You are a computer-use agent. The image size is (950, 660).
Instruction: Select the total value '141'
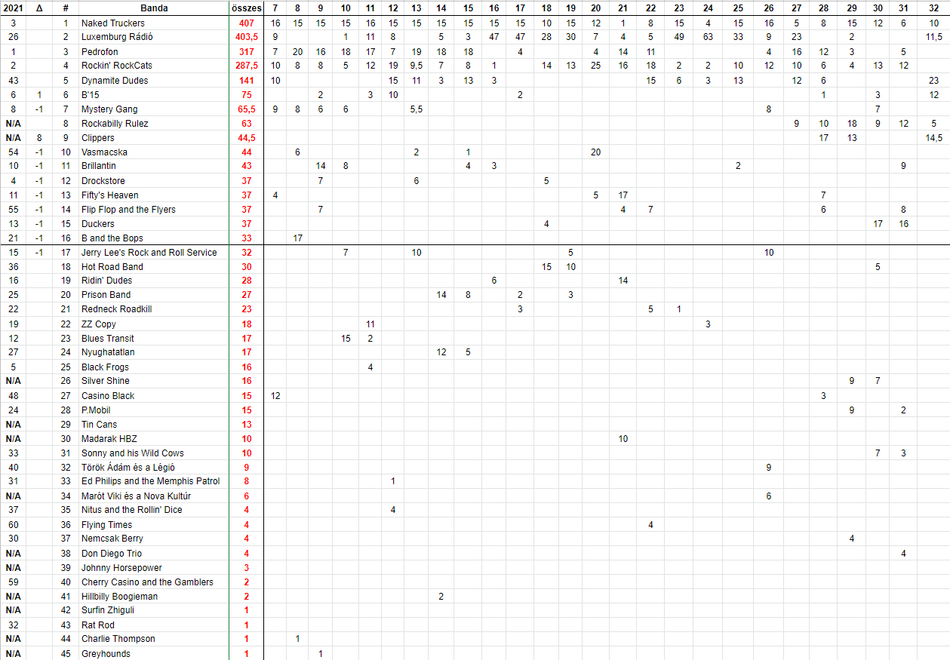246,81
